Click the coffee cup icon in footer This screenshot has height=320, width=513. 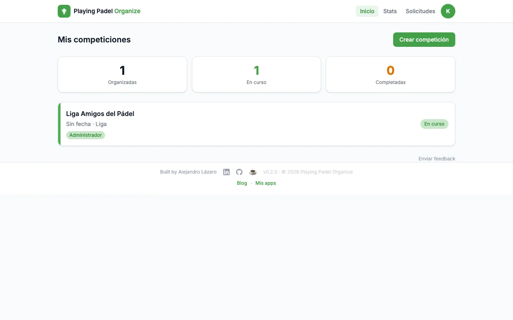coord(253,172)
